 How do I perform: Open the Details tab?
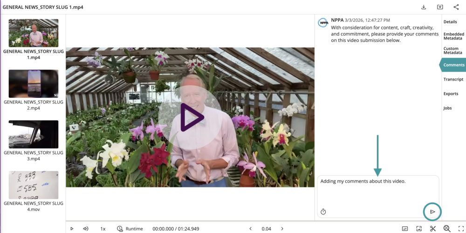click(x=450, y=22)
